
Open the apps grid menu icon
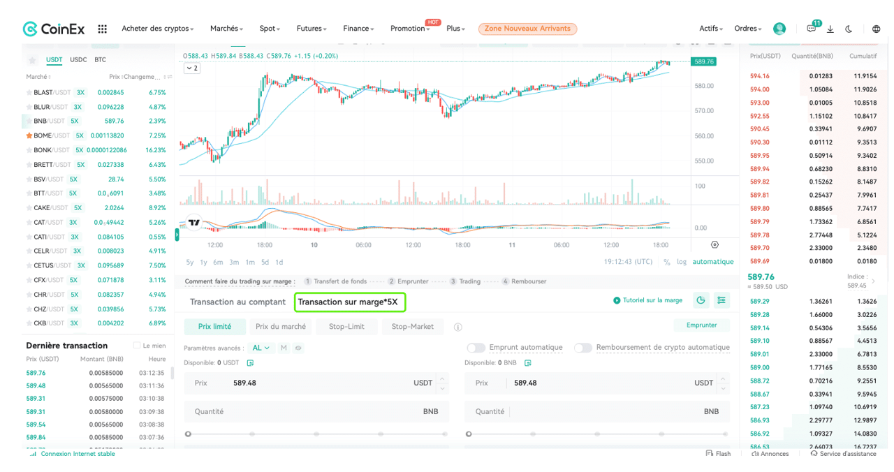[103, 29]
